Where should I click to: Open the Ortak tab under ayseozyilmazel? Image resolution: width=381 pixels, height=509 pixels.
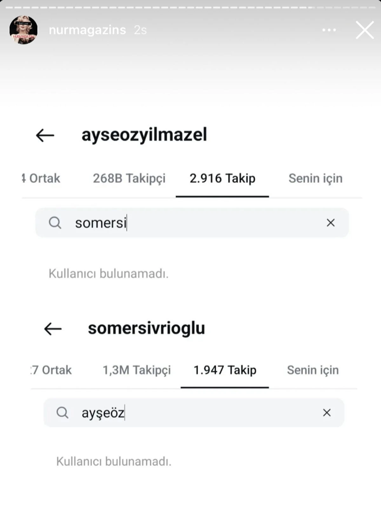point(42,178)
